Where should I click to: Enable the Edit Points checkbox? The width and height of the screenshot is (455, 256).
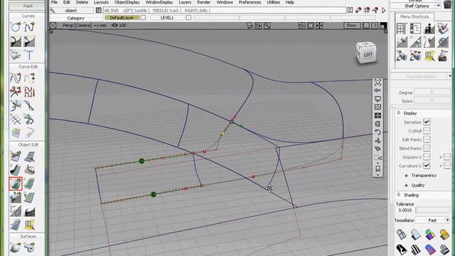pyautogui.click(x=427, y=139)
